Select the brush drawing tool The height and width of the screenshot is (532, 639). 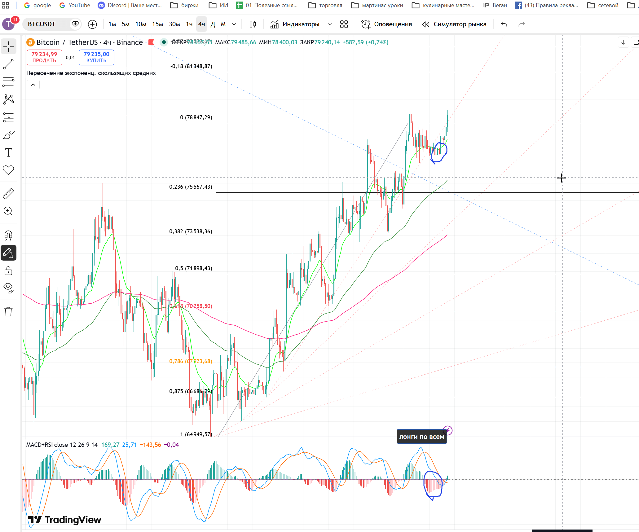pos(8,135)
